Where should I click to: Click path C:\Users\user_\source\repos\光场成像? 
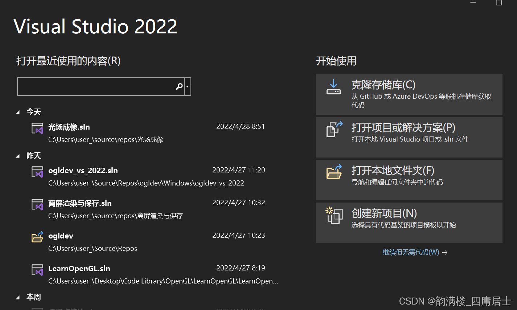coord(106,140)
